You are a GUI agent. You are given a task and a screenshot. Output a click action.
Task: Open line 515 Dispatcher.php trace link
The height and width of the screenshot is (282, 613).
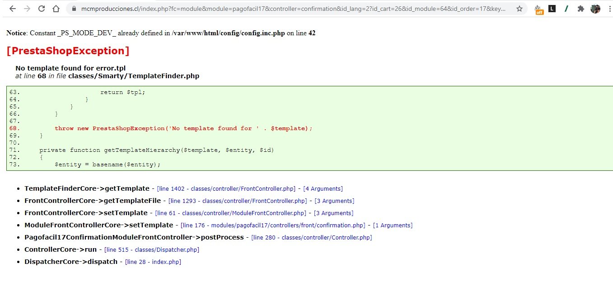coord(152,249)
